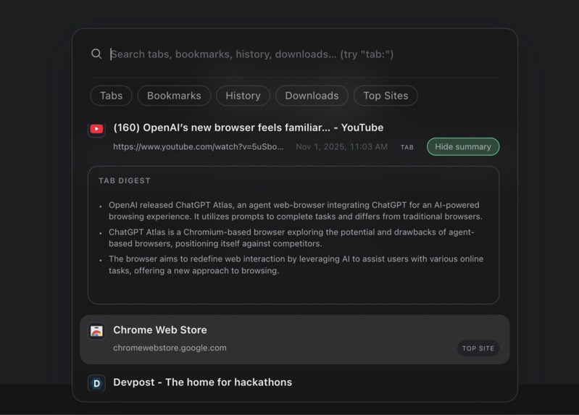579x415 pixels.
Task: Click the Chromium-based browser digest bullet
Action: (291, 238)
